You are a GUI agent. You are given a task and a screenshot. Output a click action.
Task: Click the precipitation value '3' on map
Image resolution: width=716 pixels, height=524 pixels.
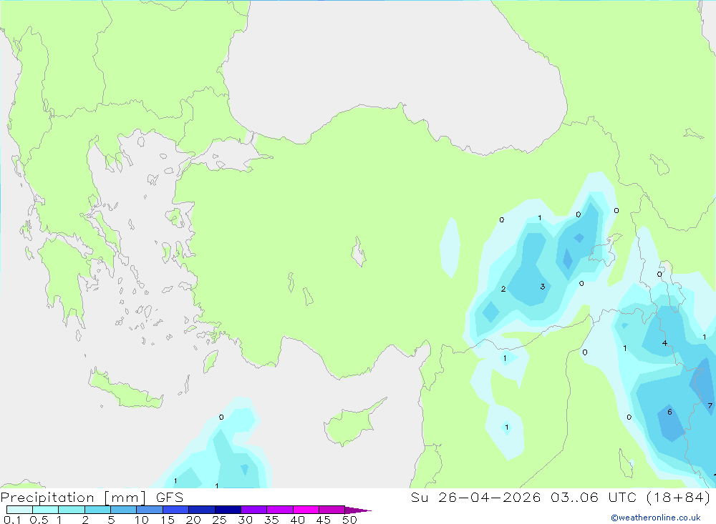point(543,287)
